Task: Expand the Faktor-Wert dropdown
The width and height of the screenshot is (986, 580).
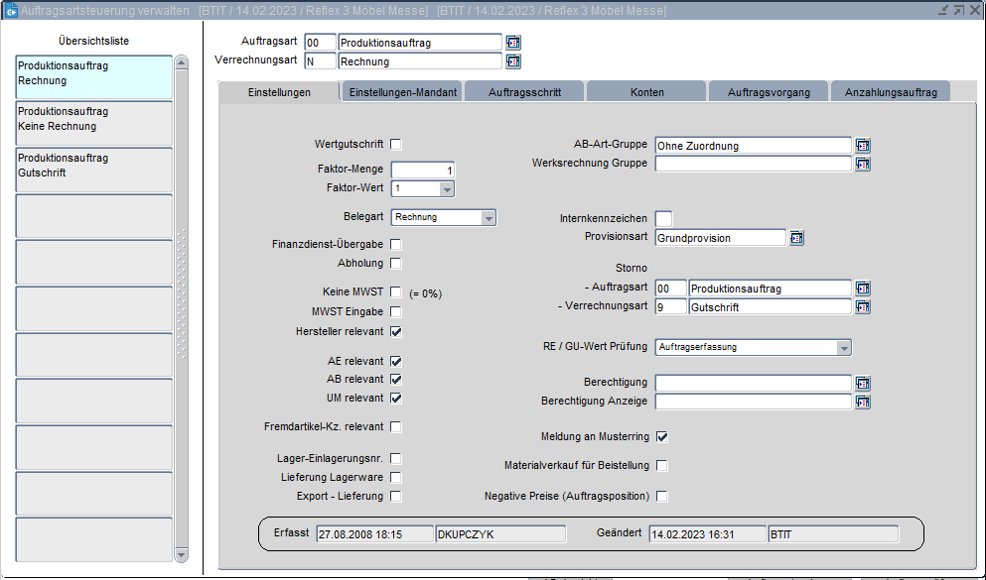Action: 447,188
